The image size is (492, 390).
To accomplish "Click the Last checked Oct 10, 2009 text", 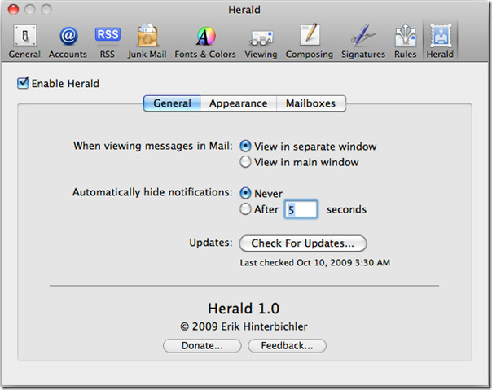I will click(x=315, y=262).
